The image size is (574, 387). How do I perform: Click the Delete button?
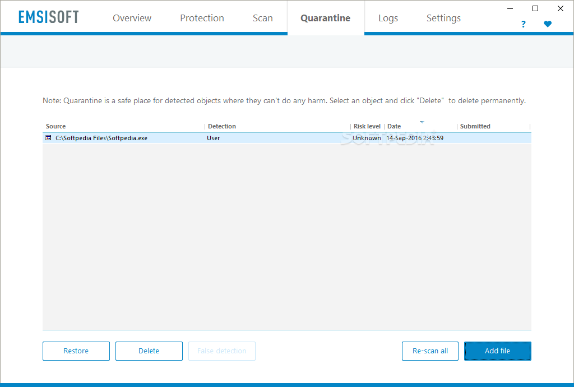149,351
